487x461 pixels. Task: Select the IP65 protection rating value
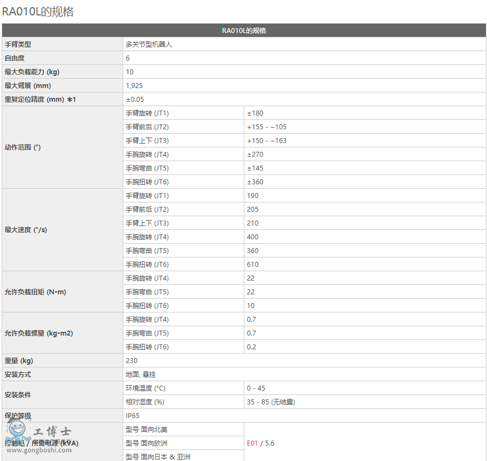pyautogui.click(x=133, y=416)
